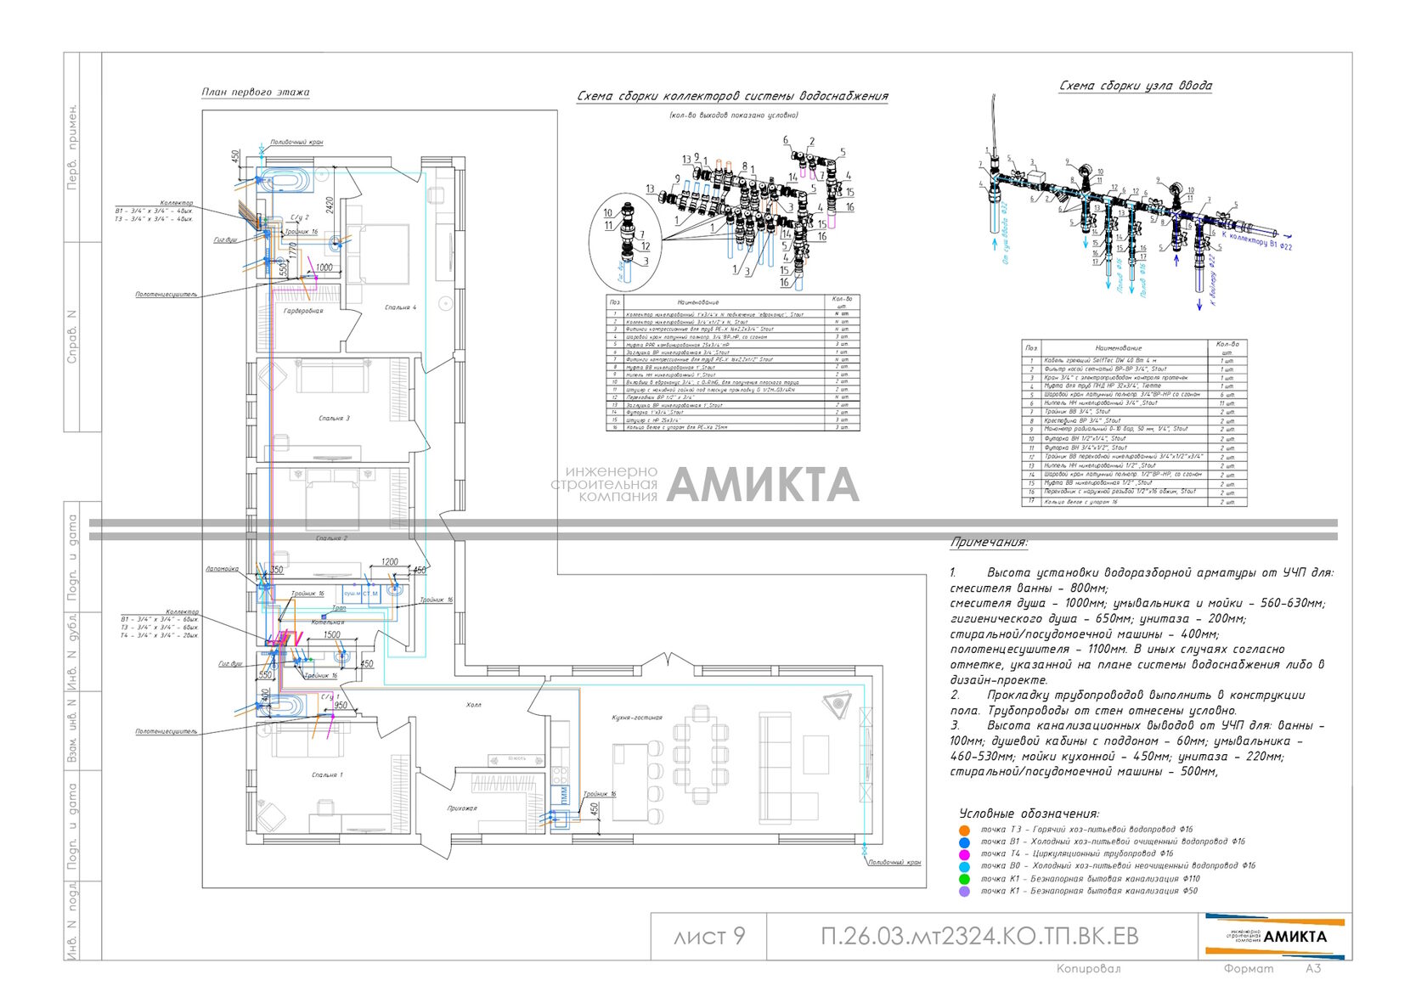The image size is (1427, 1008).
Task: Click room label "Прихожая"
Action: pyautogui.click(x=462, y=808)
